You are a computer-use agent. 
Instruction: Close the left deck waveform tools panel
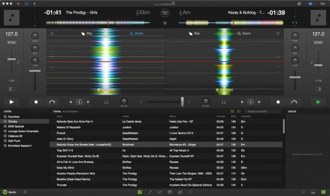(52, 33)
